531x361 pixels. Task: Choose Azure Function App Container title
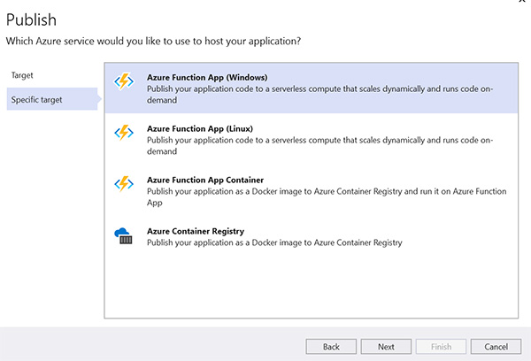205,180
